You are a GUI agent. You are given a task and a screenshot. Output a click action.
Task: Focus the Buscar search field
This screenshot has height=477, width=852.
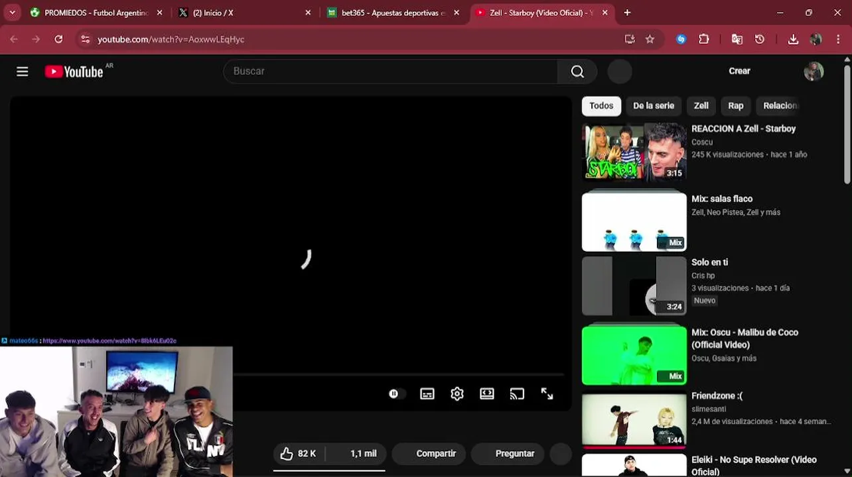click(x=391, y=72)
